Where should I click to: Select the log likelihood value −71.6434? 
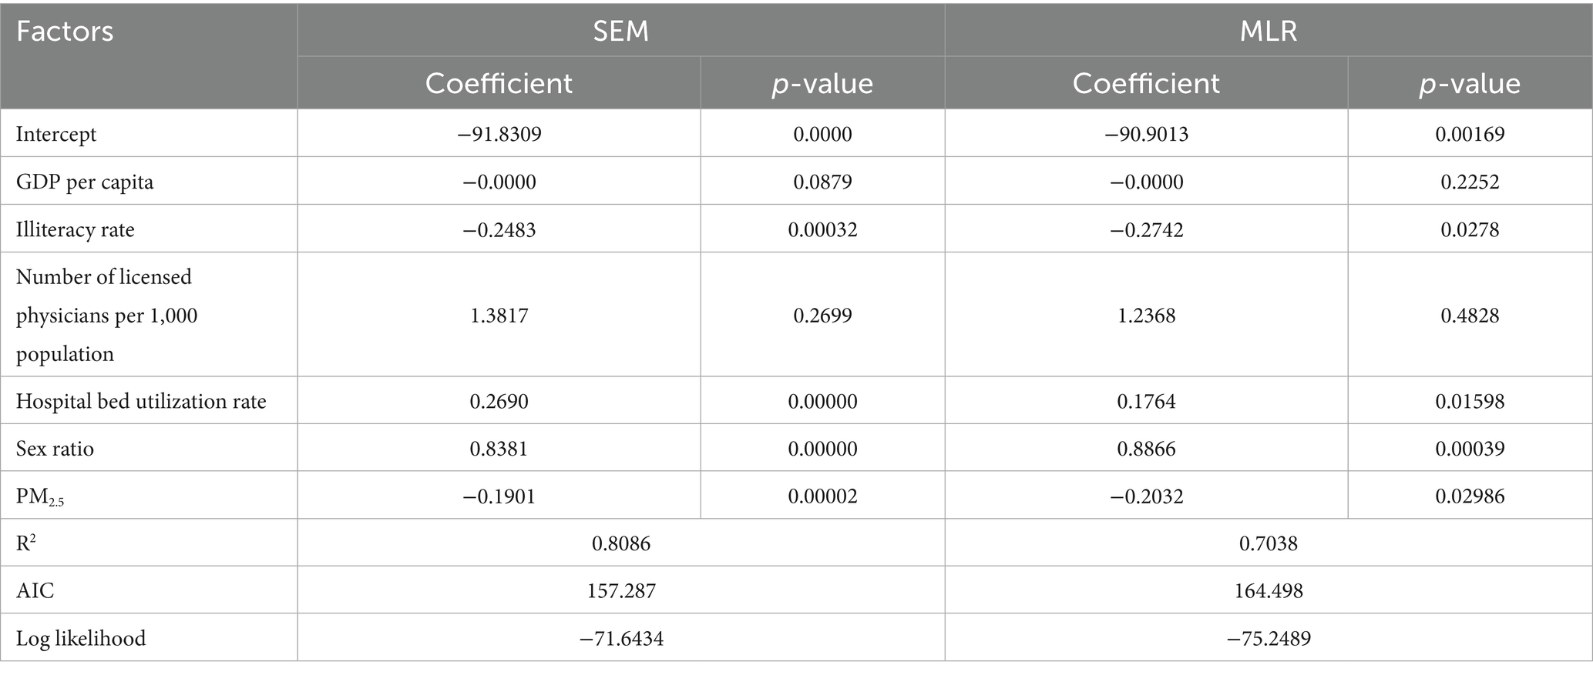click(x=620, y=638)
